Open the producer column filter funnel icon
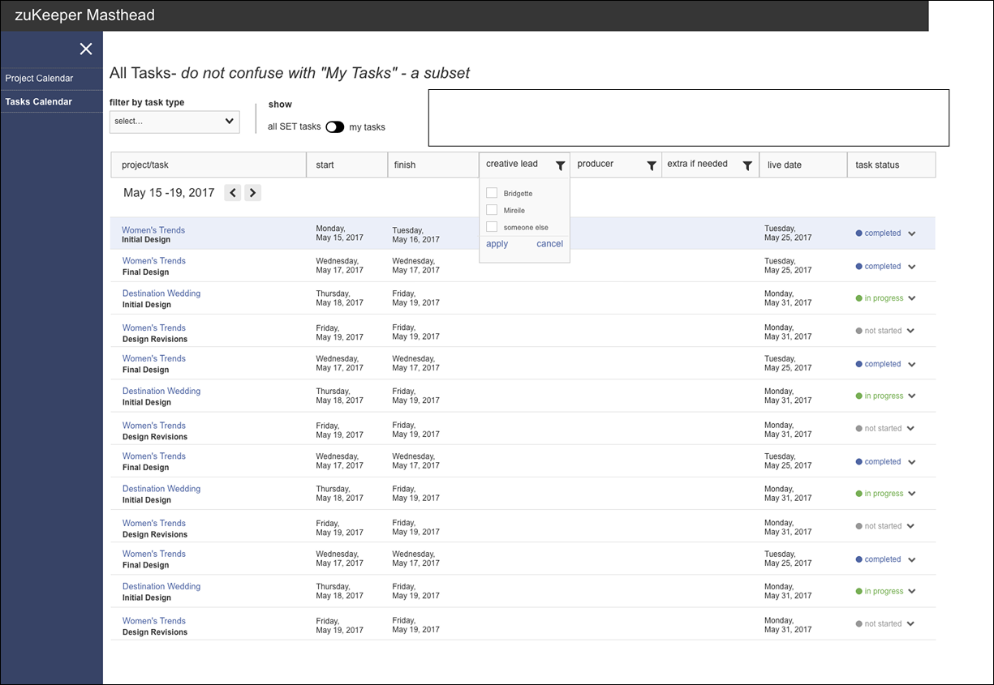Screen dimensions: 994x685 (x=651, y=165)
